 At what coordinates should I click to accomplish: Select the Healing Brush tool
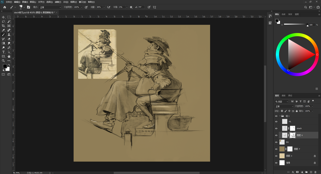(9, 30)
